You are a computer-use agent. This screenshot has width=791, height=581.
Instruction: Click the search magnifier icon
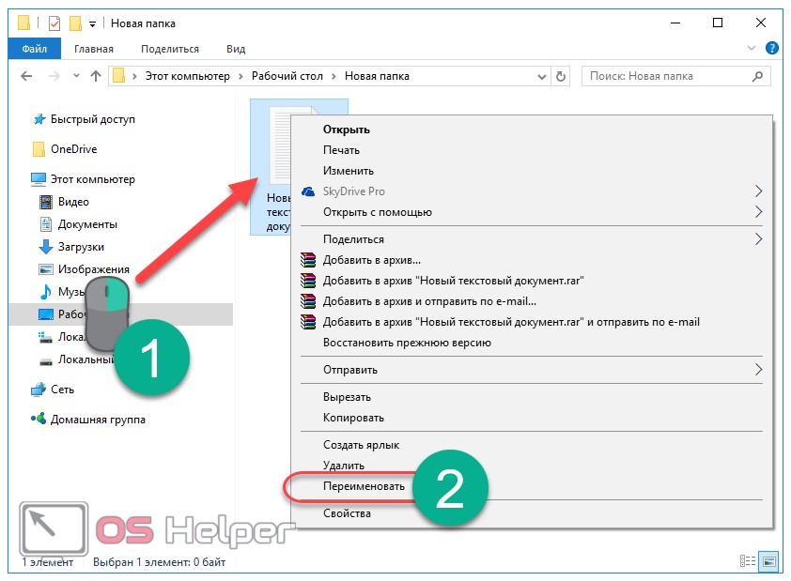tap(759, 76)
